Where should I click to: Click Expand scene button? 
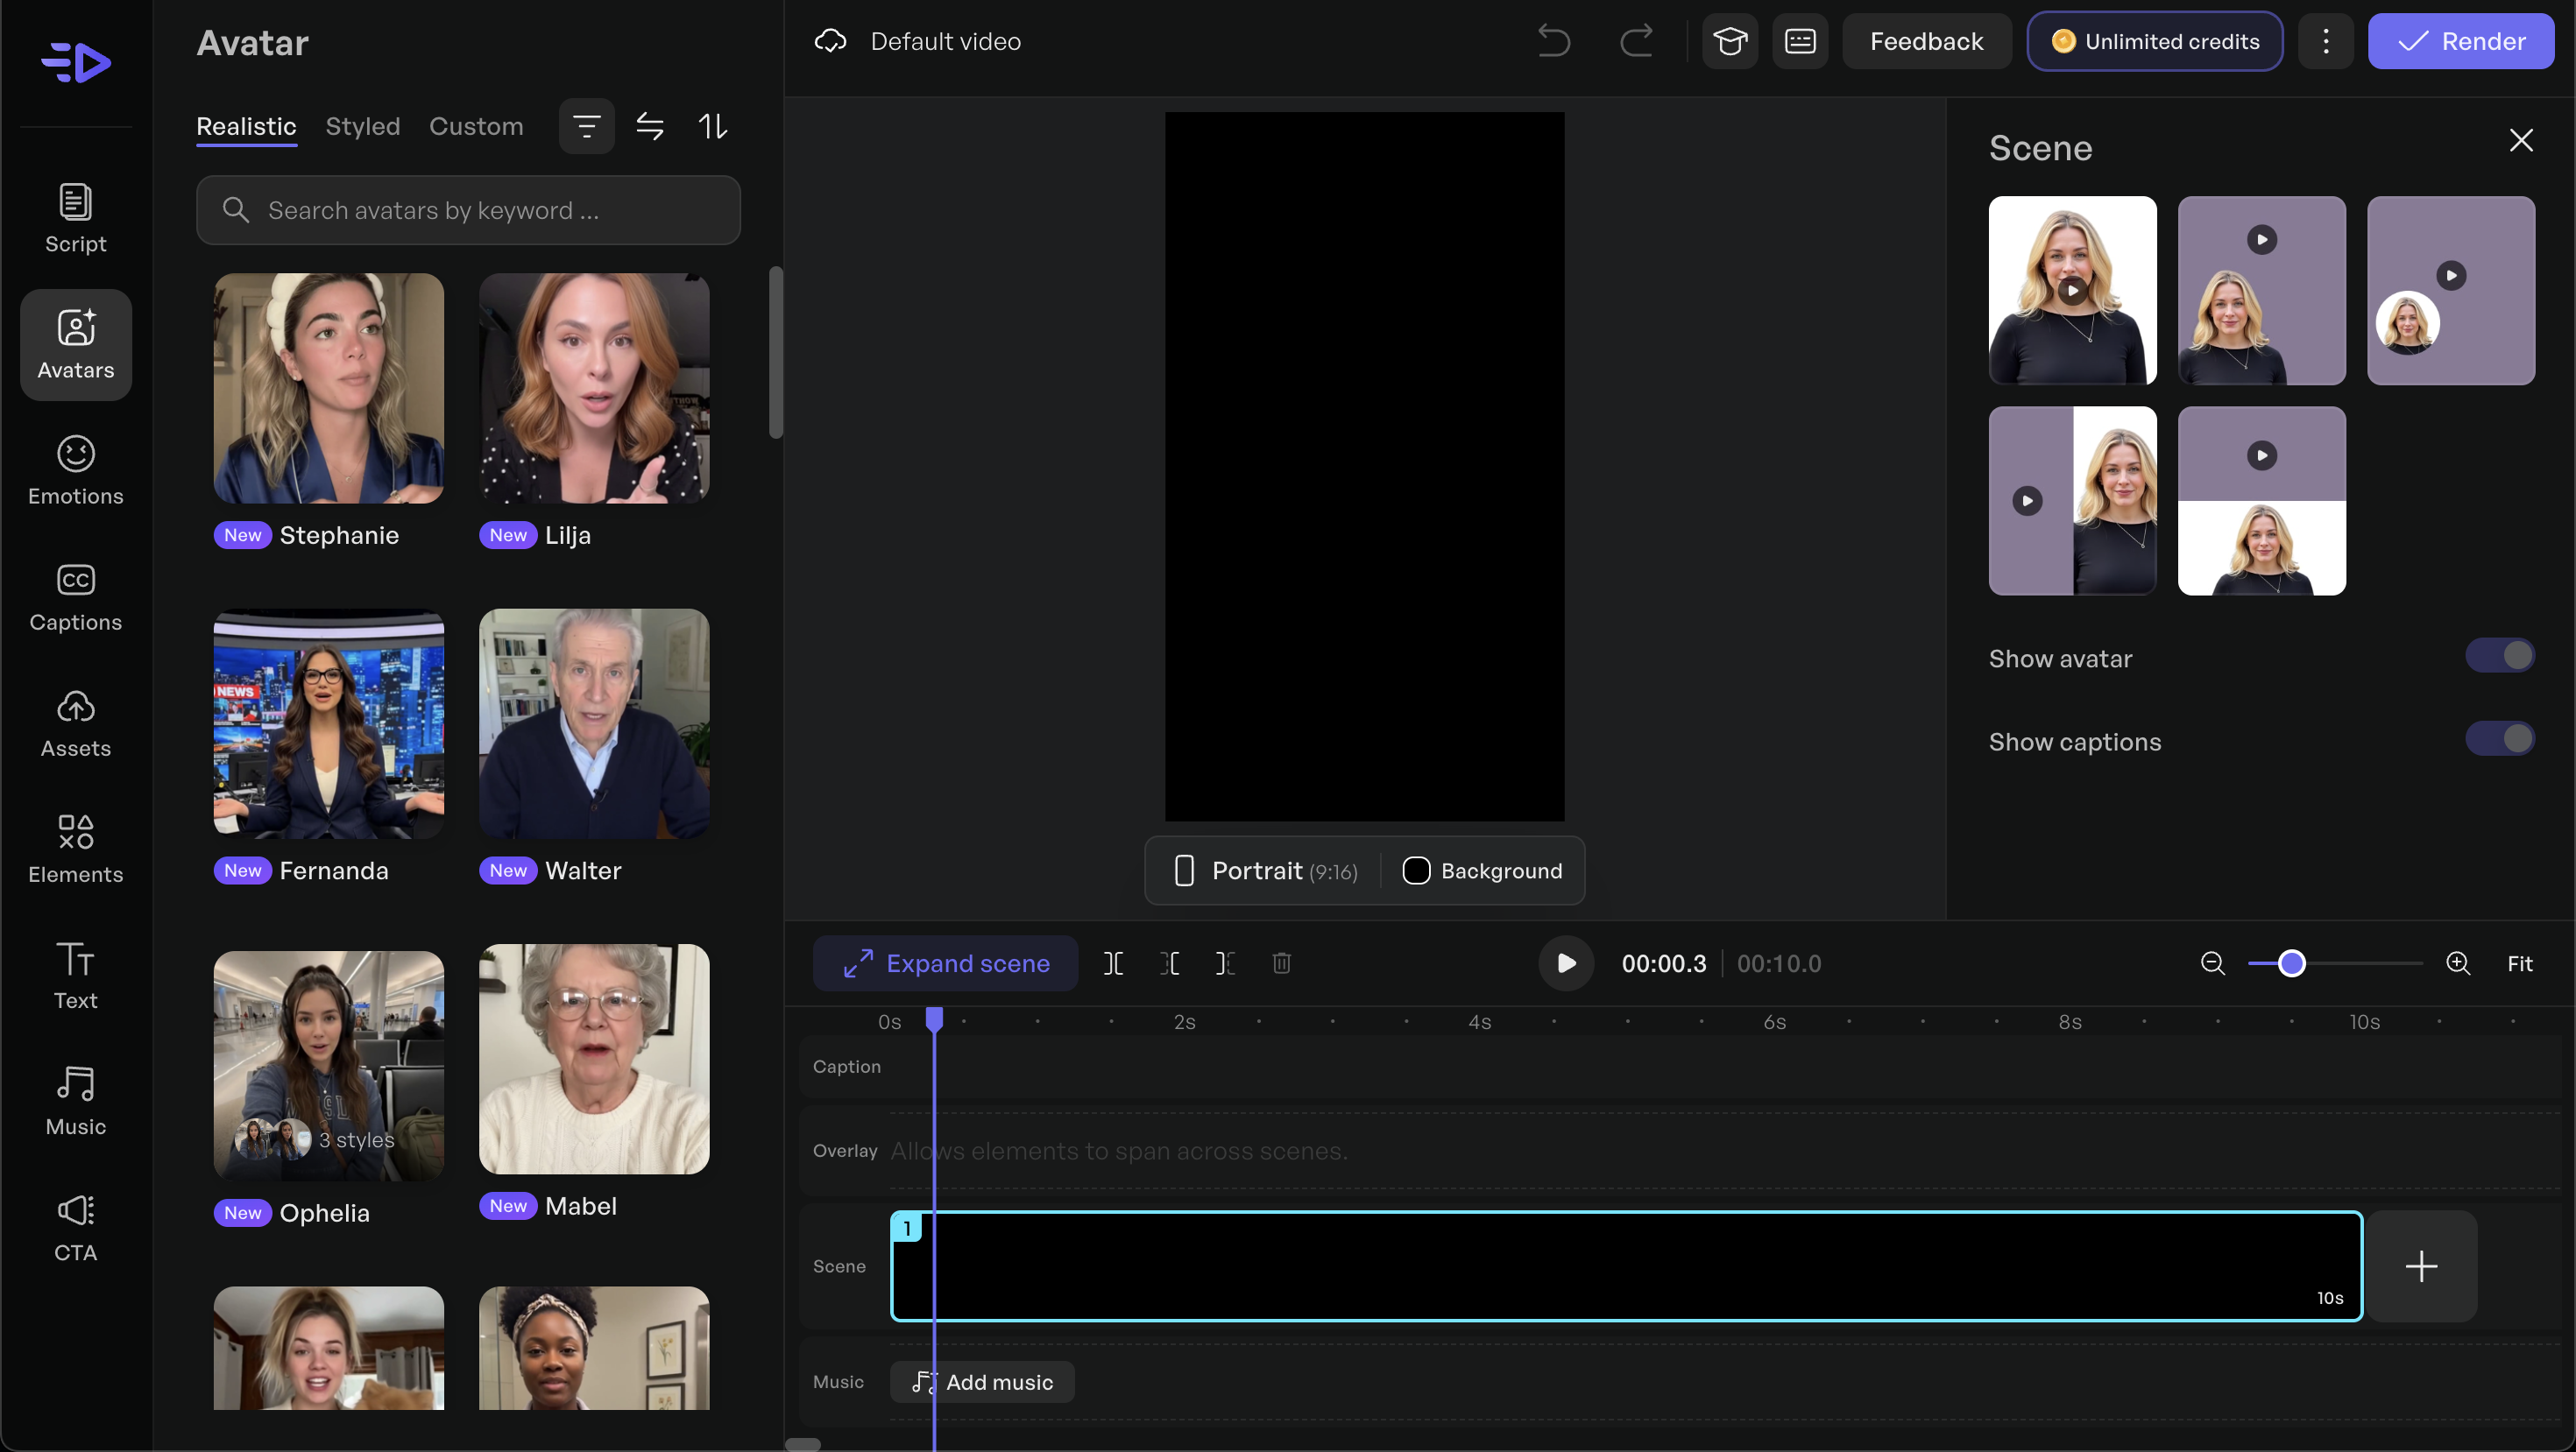(x=945, y=963)
